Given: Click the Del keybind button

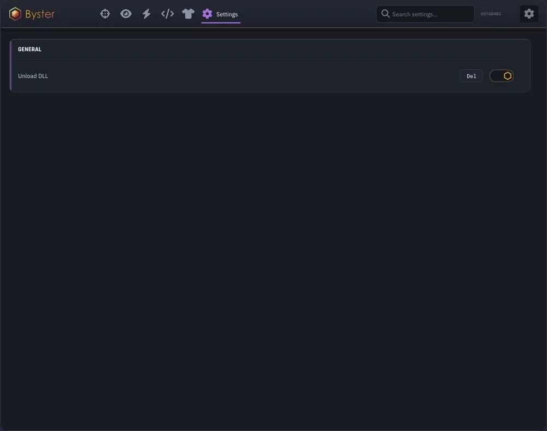Looking at the screenshot, I should click(x=471, y=76).
